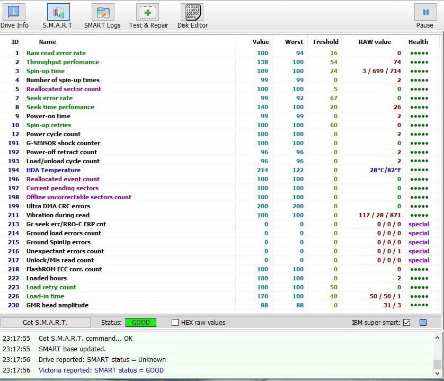Enable the HEX raw values checkbox
This screenshot has height=381, width=444.
click(x=175, y=322)
